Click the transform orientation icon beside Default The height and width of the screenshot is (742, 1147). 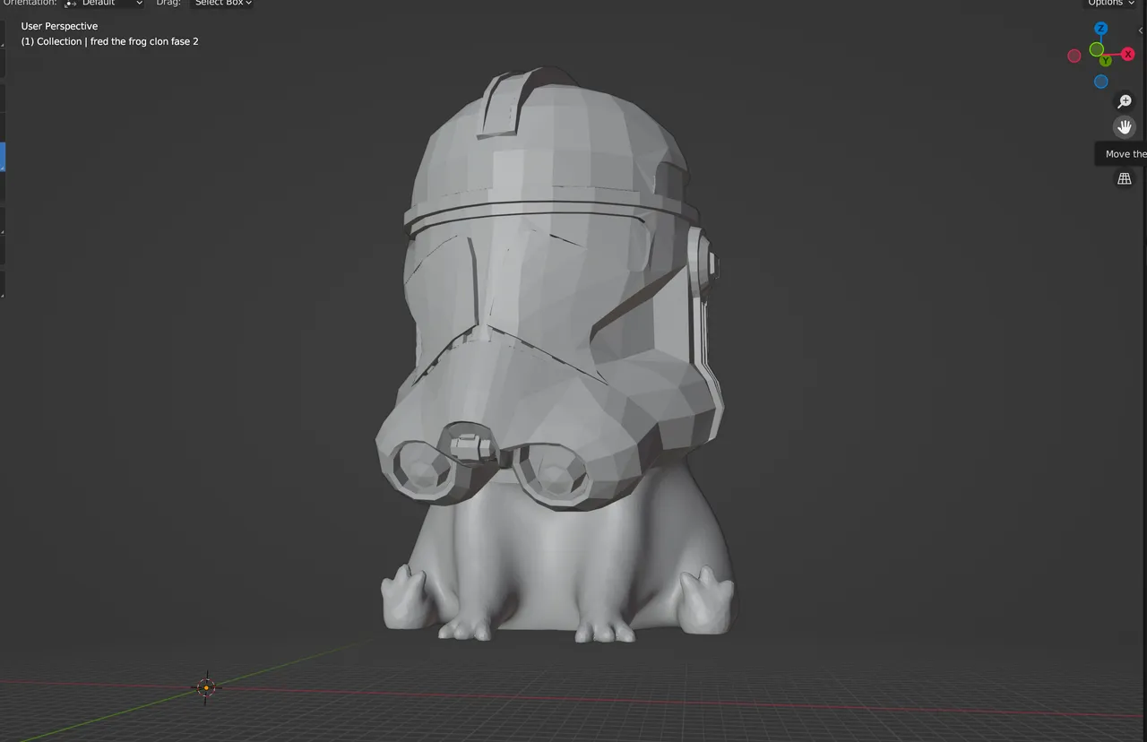point(69,4)
